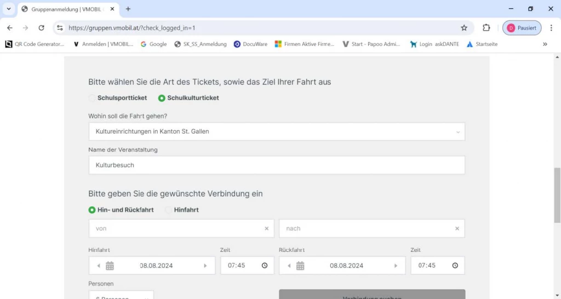Reload the page
The height and width of the screenshot is (299, 561).
point(41,28)
